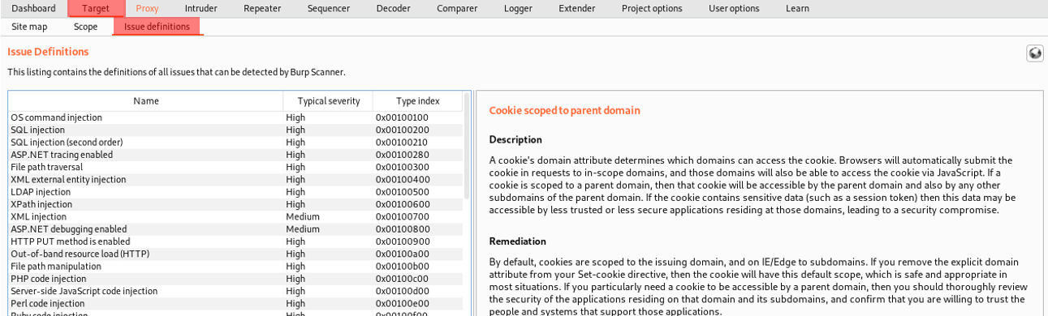Go to the Intruder tab
This screenshot has width=1048, height=316.
click(x=201, y=8)
